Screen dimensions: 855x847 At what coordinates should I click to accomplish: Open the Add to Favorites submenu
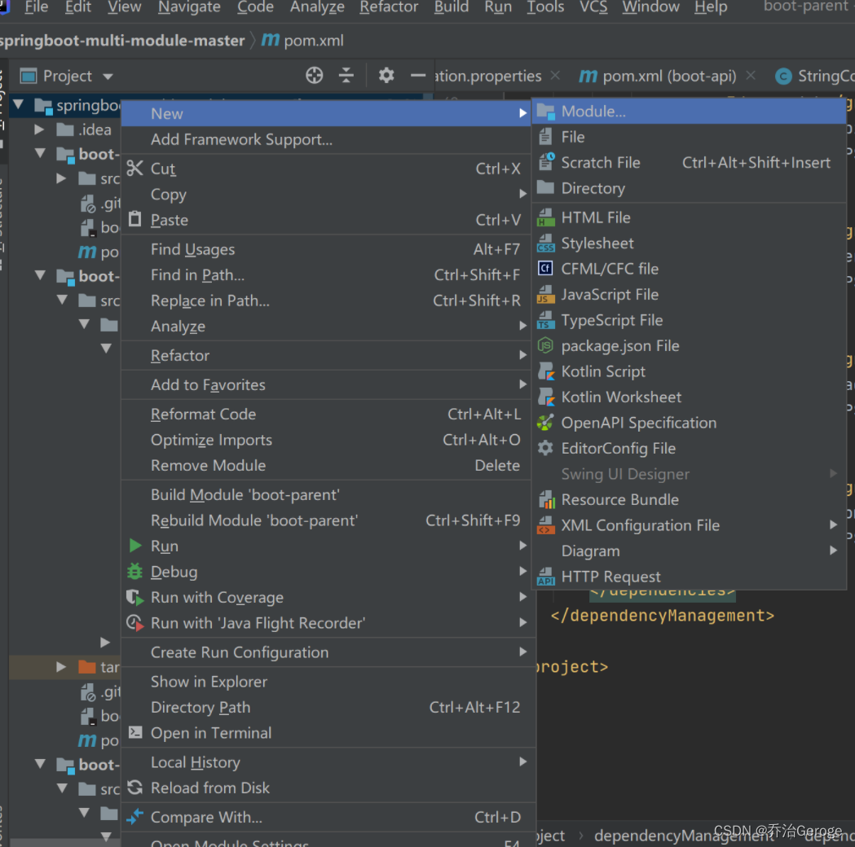click(325, 385)
